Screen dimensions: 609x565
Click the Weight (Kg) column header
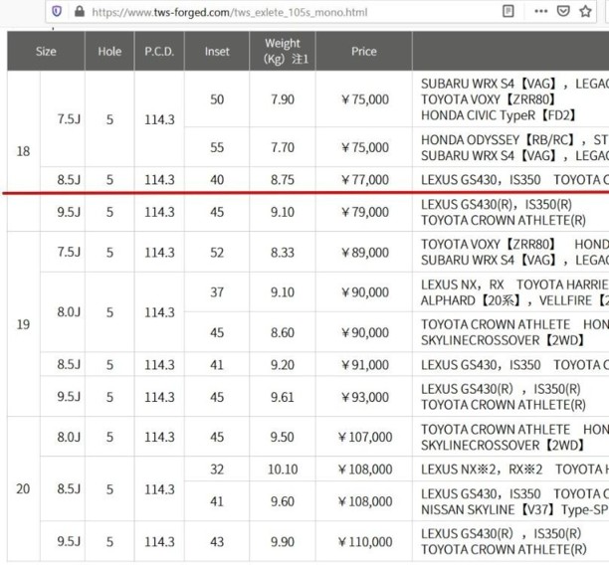[x=283, y=51]
